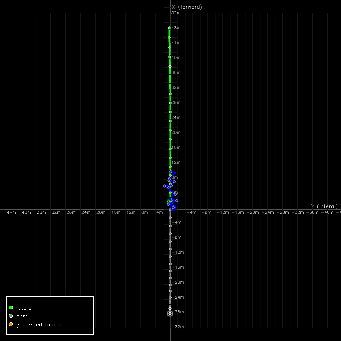Screen dimensions: 341x341
Task: Click the "Y (lateral)" axis title
Action: point(324,206)
